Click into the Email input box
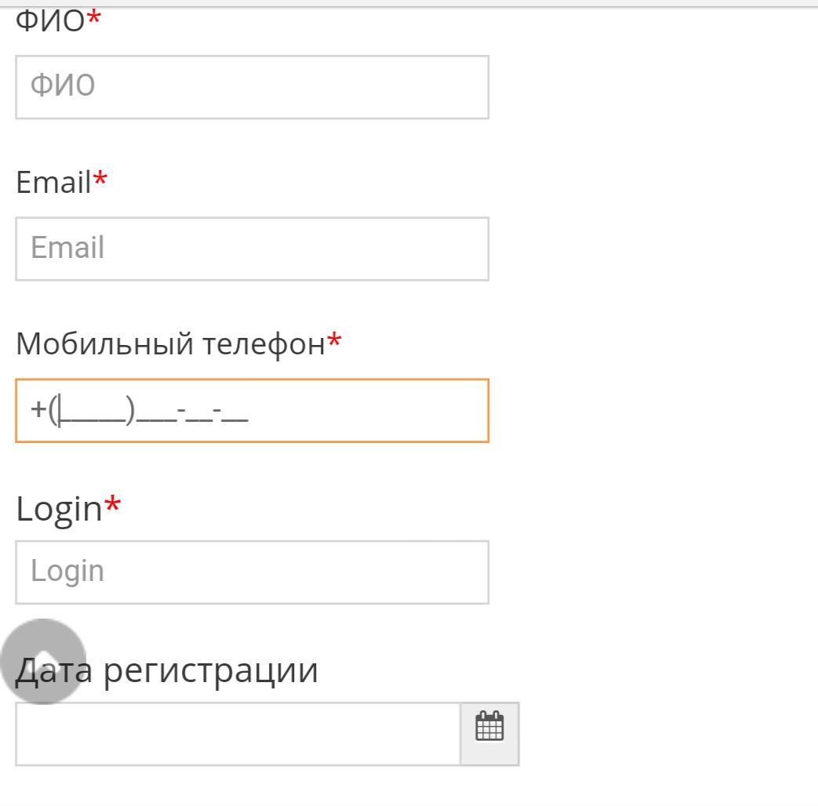 252,249
